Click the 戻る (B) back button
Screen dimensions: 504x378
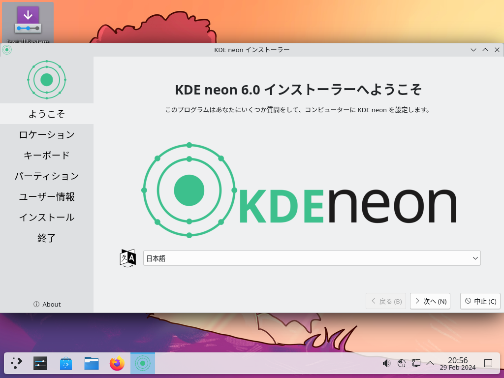(x=386, y=301)
